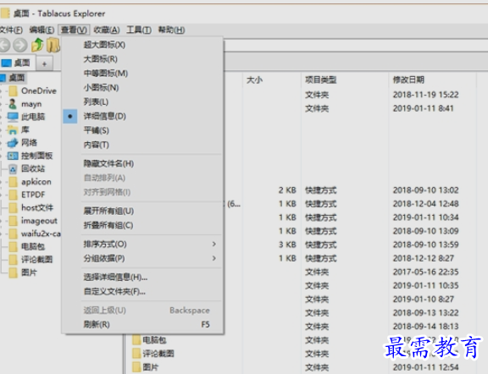Select host文件 folder in tree
This screenshot has width=488, height=374.
click(x=37, y=207)
